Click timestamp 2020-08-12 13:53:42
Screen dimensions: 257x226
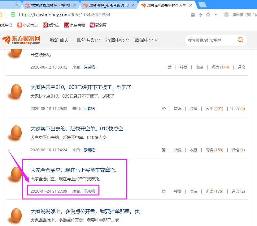pyautogui.click(x=49, y=67)
